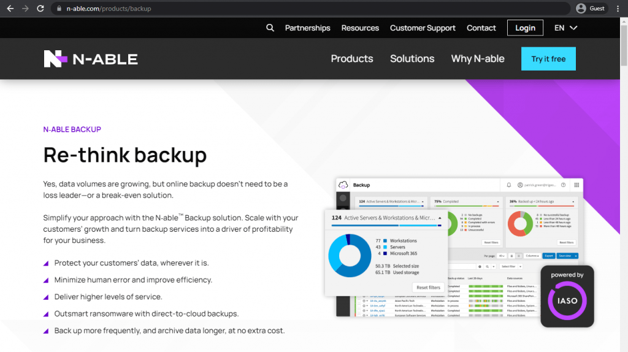Click the Try it free button
The height and width of the screenshot is (352, 628).
(x=548, y=59)
